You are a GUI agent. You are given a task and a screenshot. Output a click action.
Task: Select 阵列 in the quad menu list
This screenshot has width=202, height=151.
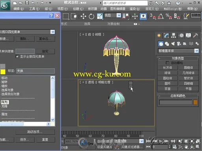pos(5,102)
